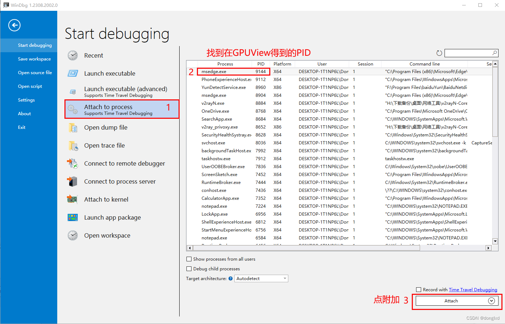The image size is (505, 324).
Task: Select Open source file in sidebar
Action: (x=29, y=73)
